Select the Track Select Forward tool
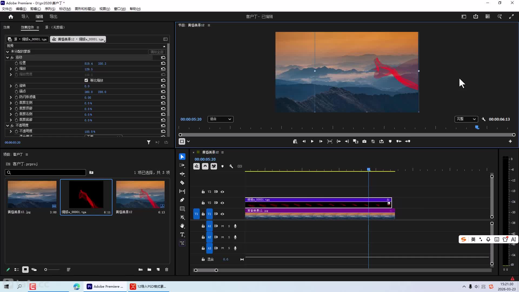Image resolution: width=519 pixels, height=292 pixels. tap(182, 165)
